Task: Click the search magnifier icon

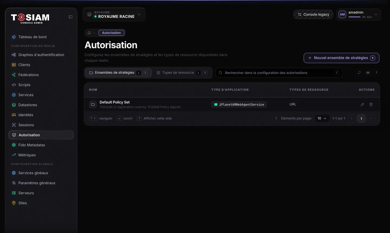Action: click(220, 73)
